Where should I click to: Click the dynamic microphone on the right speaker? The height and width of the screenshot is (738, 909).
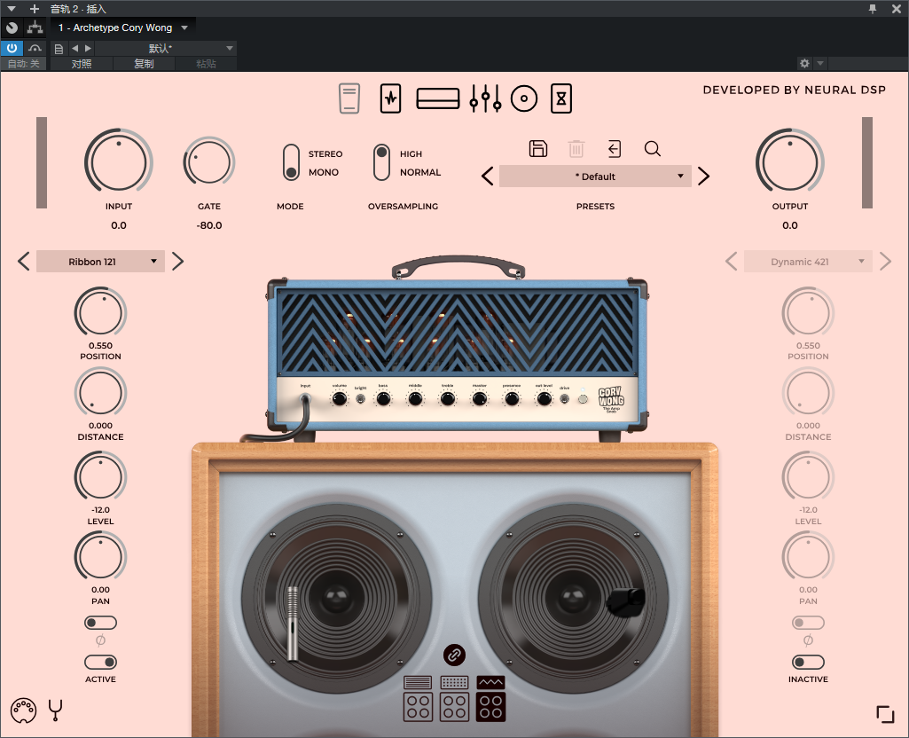tap(625, 601)
